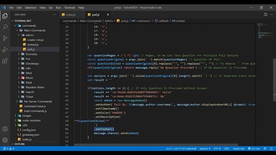This screenshot has height=155, width=276.
Task: Expand the Info folder
Action: point(28,68)
